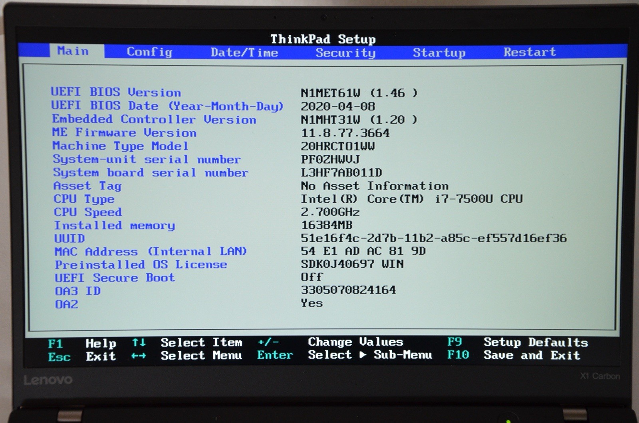This screenshot has height=423, width=639.
Task: Click the Machine Type Model label
Action: tap(120, 146)
